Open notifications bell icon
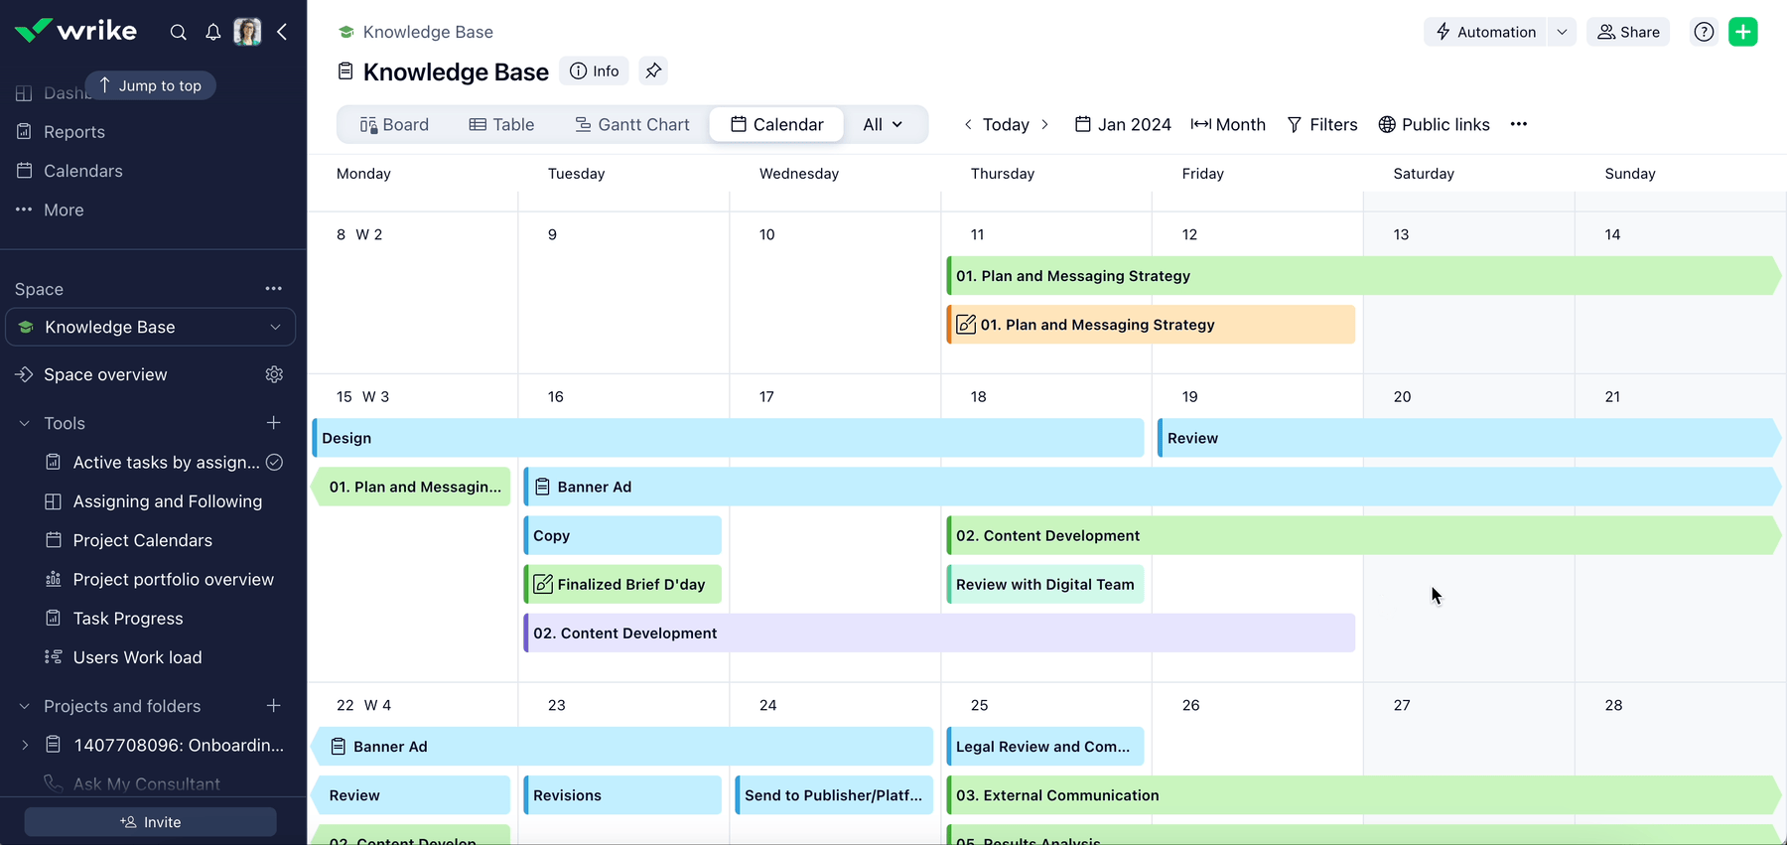Viewport: 1787px width, 845px height. pos(212,32)
